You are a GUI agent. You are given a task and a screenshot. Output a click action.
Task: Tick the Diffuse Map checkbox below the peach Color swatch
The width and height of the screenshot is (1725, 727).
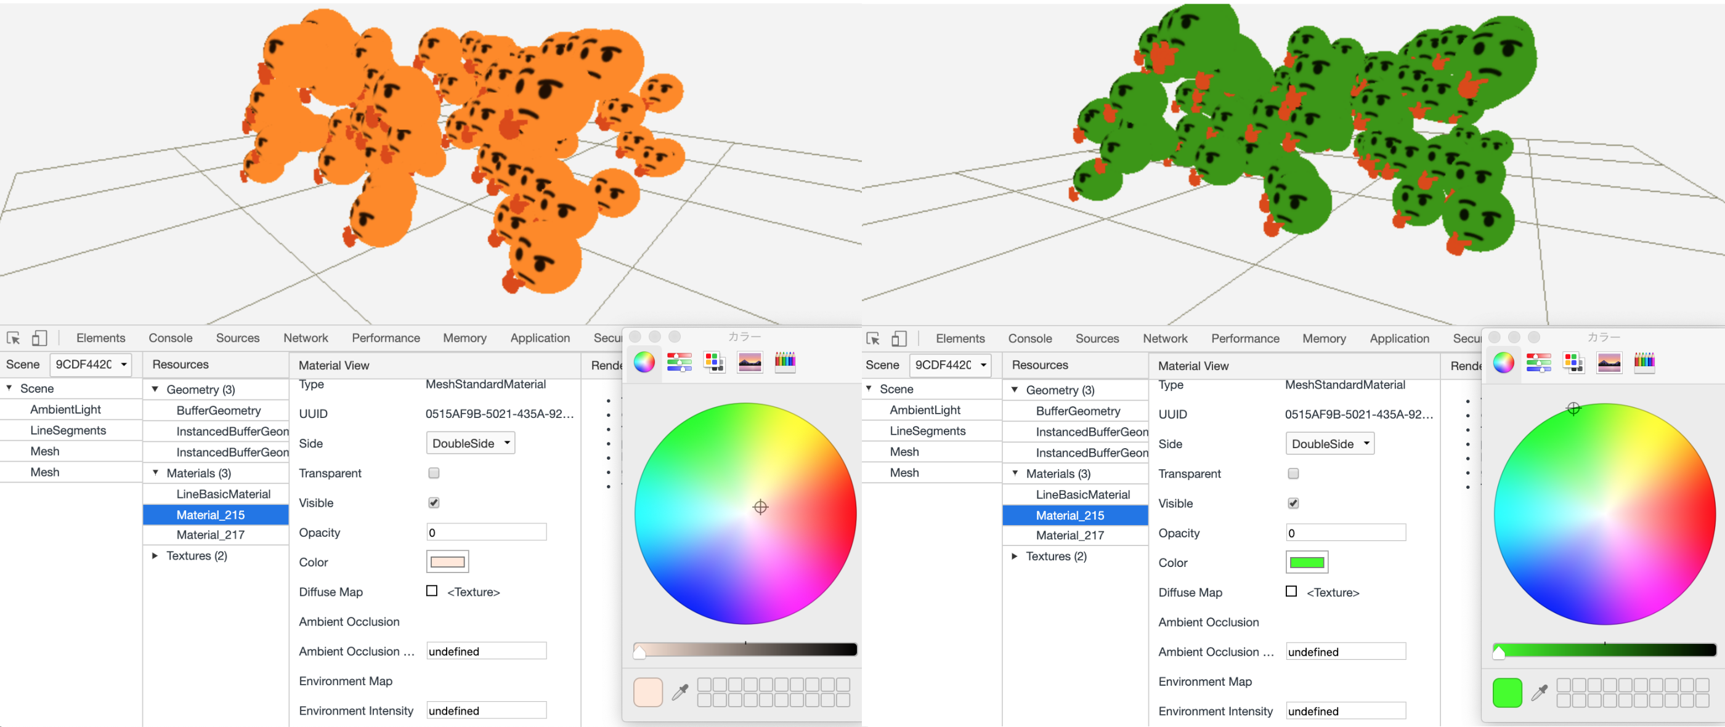pos(432,590)
